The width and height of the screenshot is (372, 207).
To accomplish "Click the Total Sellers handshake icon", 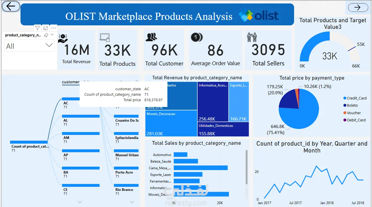I will [x=252, y=37].
